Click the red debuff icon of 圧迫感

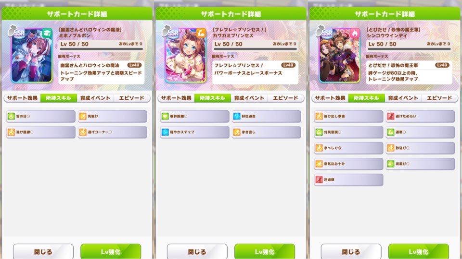tap(319, 180)
